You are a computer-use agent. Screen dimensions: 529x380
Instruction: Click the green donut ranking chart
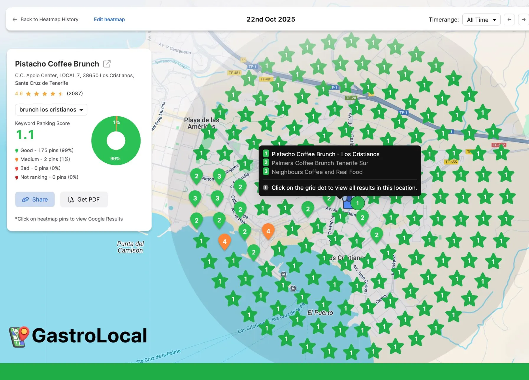point(116,141)
